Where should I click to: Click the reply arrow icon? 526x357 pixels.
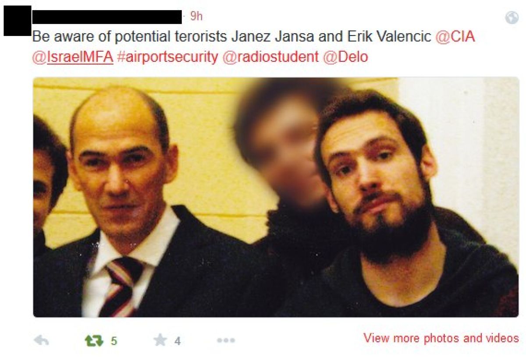42,341
